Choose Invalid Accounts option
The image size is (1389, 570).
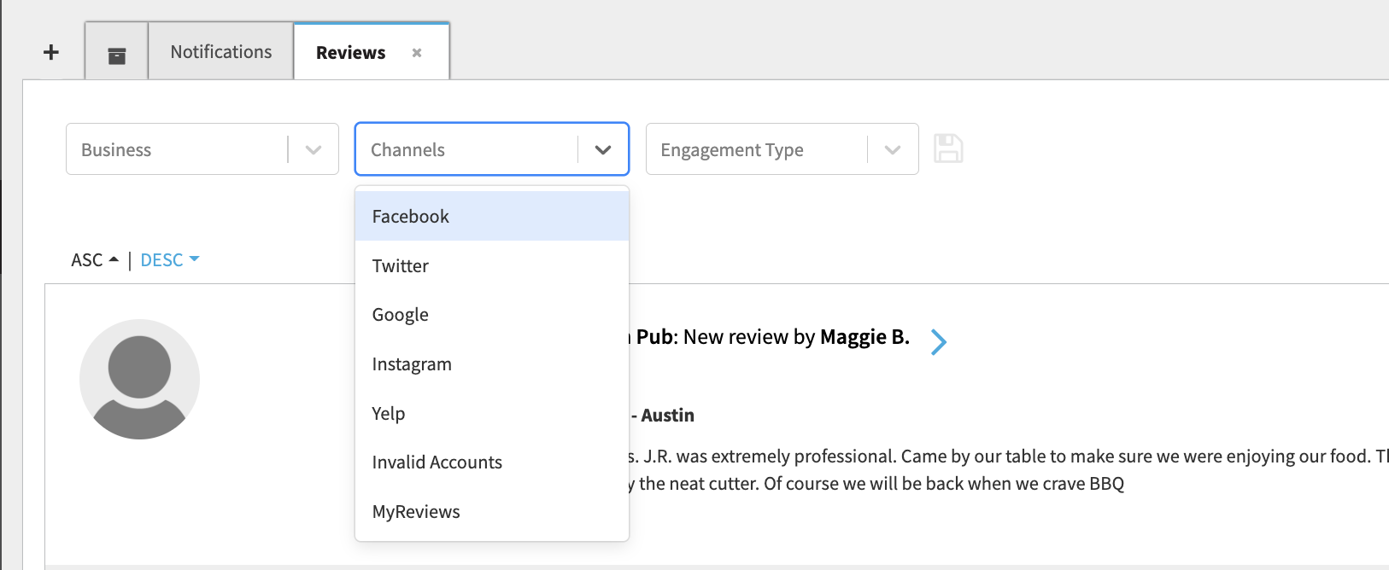pyautogui.click(x=492, y=462)
